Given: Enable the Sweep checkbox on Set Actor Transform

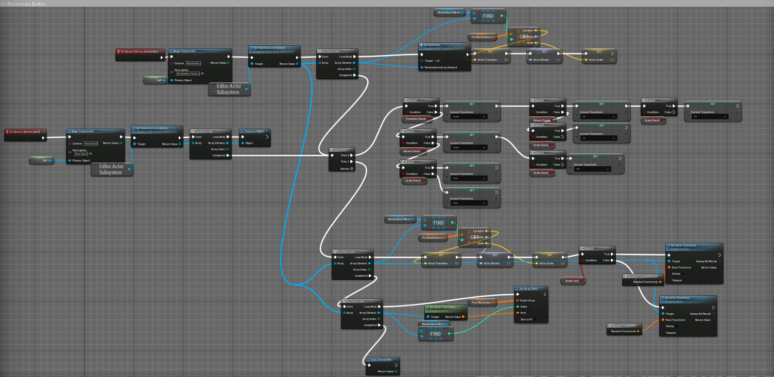Looking at the screenshot, I should 683,274.
